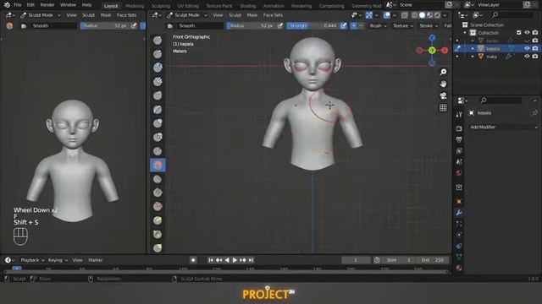The height and width of the screenshot is (304, 542).
Task: Click Radius field in main viewport header
Action: [x=252, y=26]
